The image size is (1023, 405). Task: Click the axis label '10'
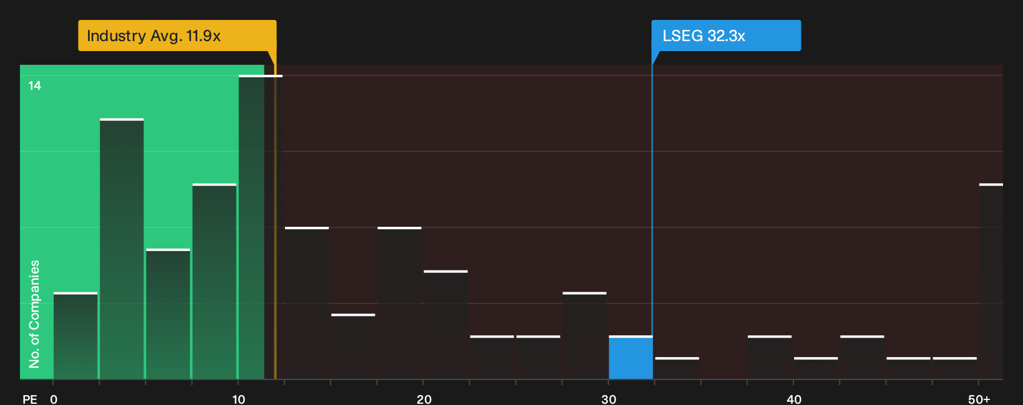coord(239,399)
